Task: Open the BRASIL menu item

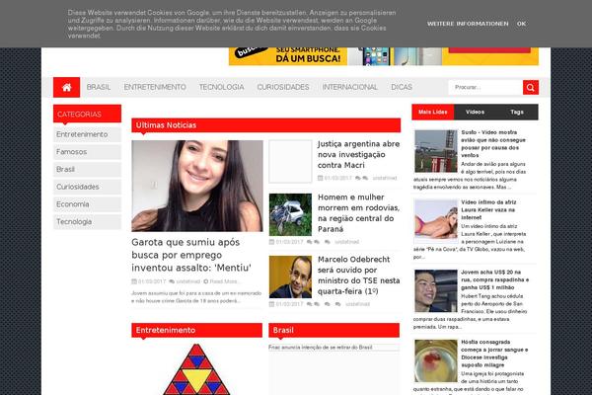Action: (x=99, y=87)
